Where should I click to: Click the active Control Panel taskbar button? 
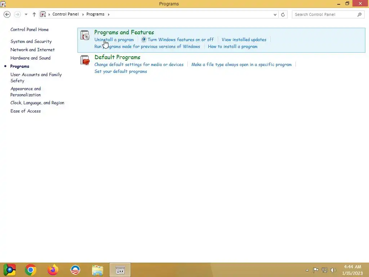coord(120,270)
